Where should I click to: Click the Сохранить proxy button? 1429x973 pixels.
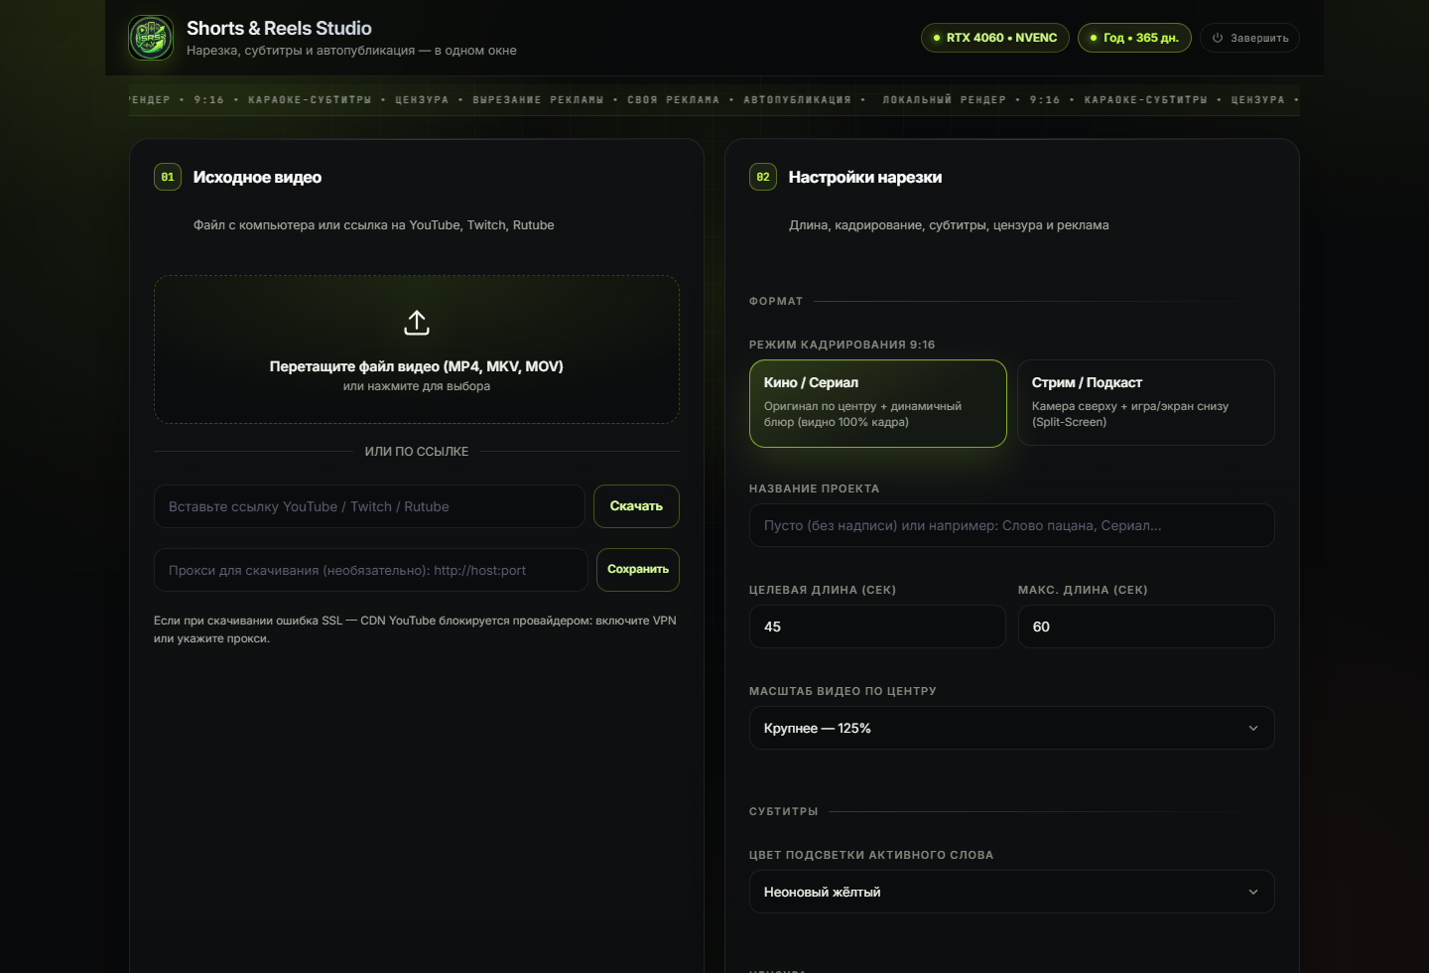point(638,570)
